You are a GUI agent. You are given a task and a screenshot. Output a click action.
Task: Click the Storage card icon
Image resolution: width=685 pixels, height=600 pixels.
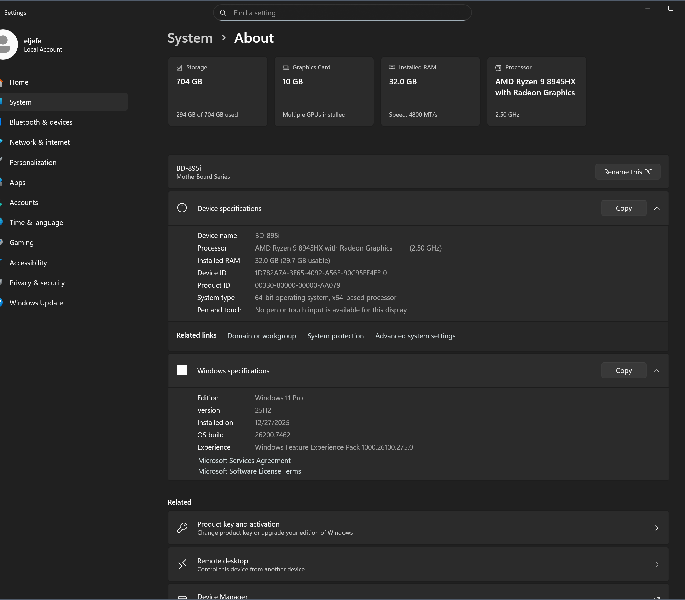[x=179, y=68]
